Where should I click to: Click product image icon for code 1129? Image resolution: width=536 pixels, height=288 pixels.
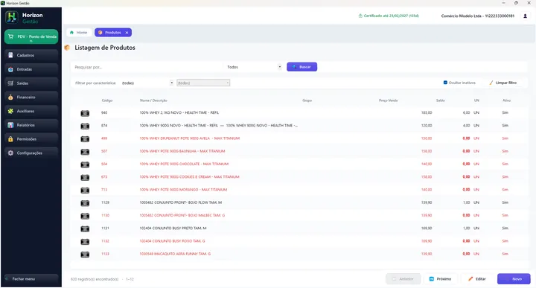(x=85, y=203)
